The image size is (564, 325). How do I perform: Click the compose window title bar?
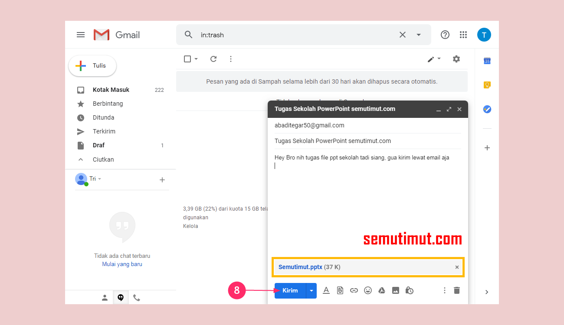click(x=368, y=109)
